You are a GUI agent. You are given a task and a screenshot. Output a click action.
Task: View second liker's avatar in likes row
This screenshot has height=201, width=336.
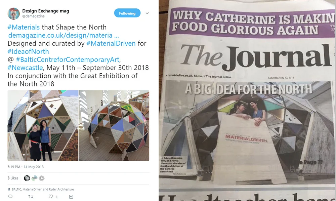[x=34, y=178]
